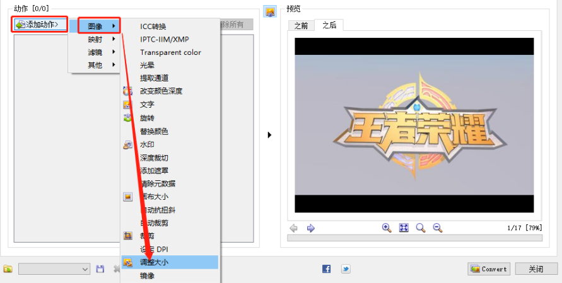Image resolution: width=562 pixels, height=283 pixels.
Task: Switch to the 之后 preview tab
Action: click(329, 25)
